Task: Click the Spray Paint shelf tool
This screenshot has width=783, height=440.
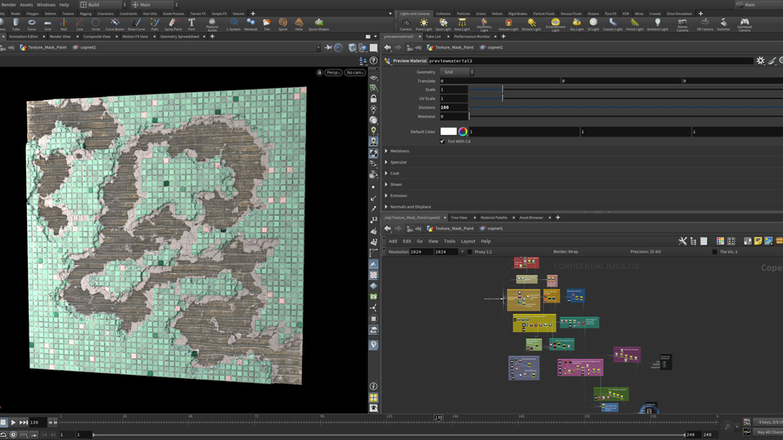Action: pos(172,23)
